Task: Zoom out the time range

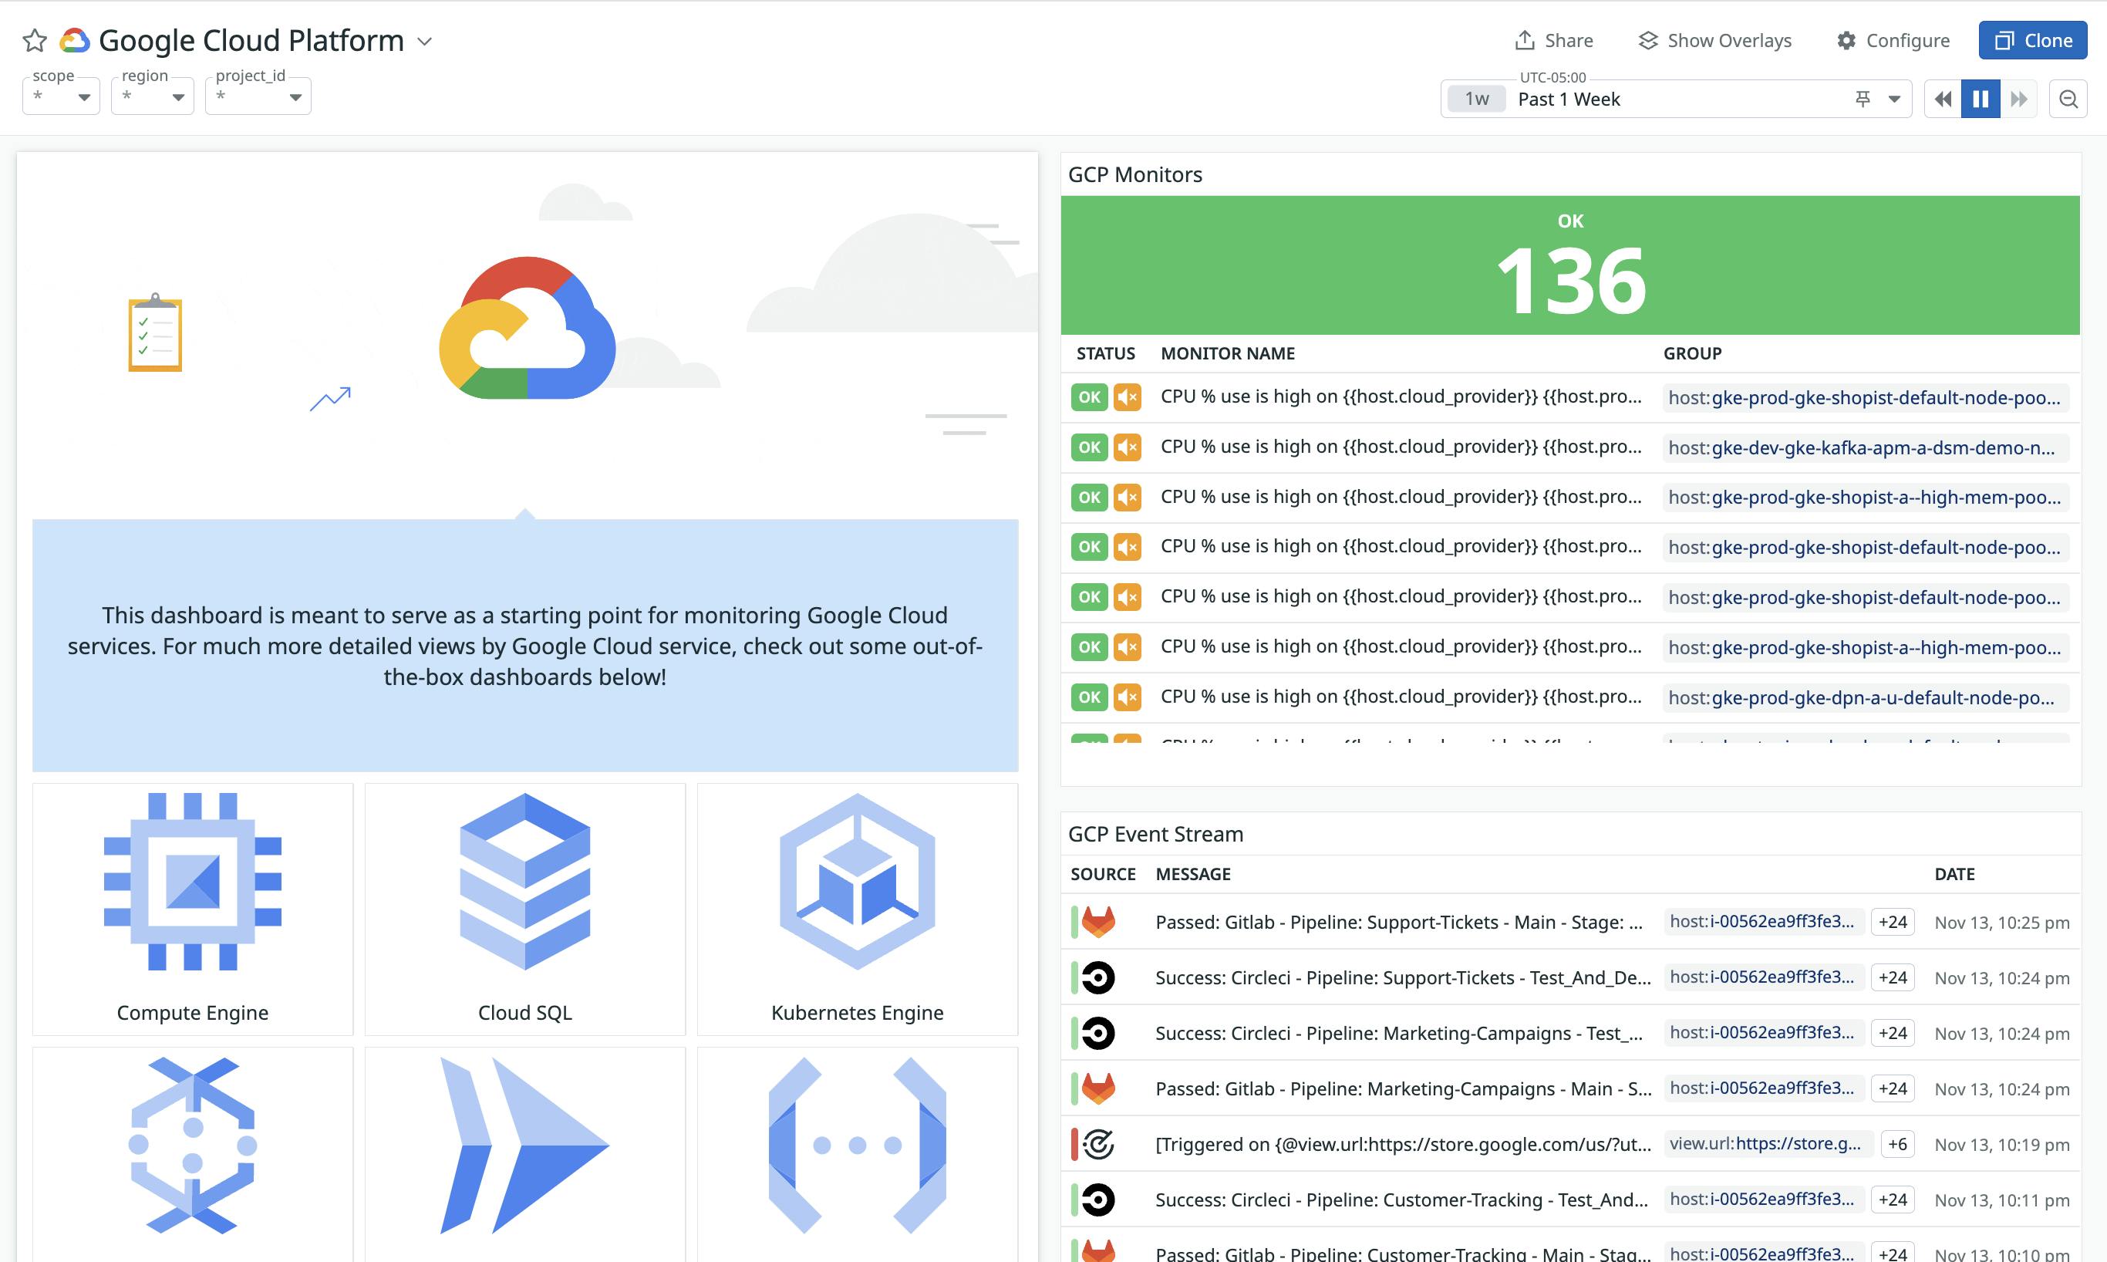Action: [x=2068, y=98]
